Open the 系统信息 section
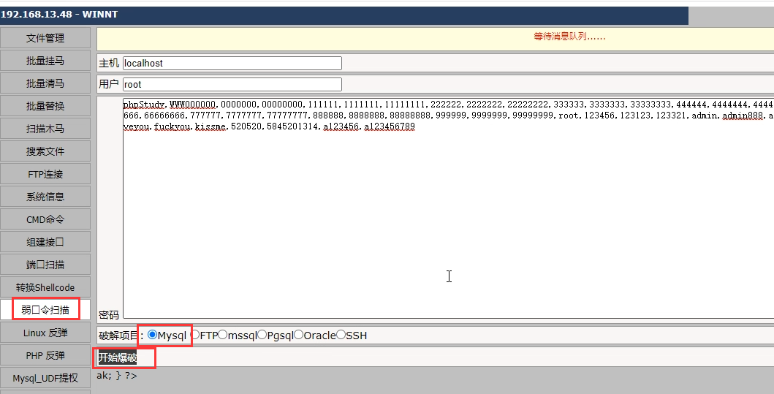Screen dimensions: 774x394 click(45, 197)
